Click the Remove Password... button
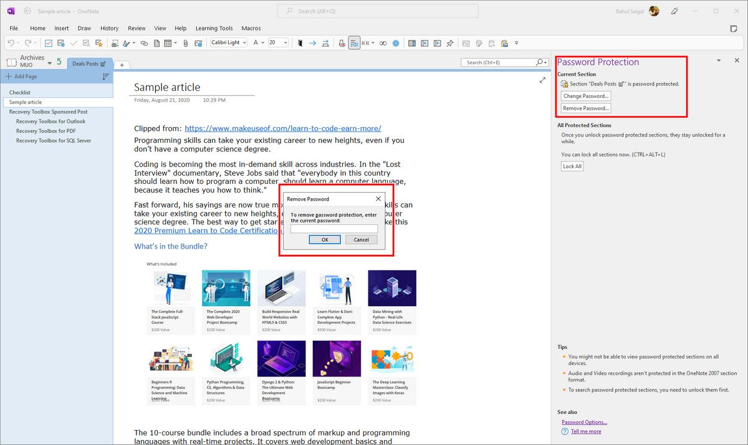Image resolution: width=748 pixels, height=445 pixels. pyautogui.click(x=585, y=108)
